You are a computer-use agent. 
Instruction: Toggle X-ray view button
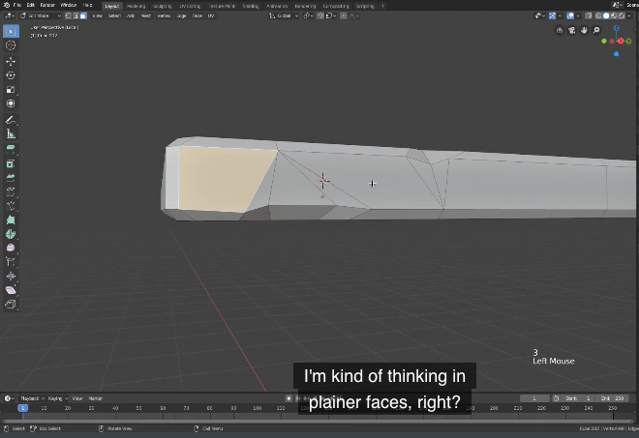pyautogui.click(x=589, y=15)
